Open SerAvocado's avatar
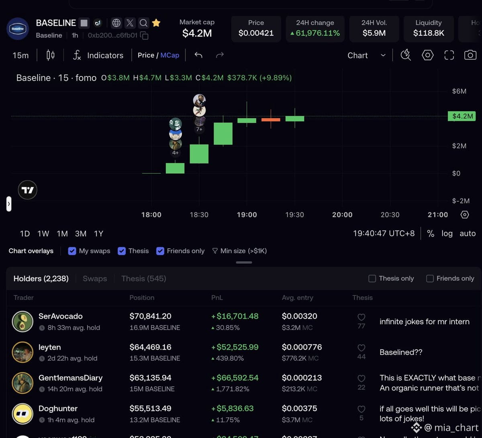The width and height of the screenshot is (482, 438). (22, 321)
